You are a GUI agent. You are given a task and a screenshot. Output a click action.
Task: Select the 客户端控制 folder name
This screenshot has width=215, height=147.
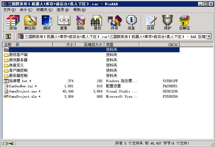coord(18,70)
